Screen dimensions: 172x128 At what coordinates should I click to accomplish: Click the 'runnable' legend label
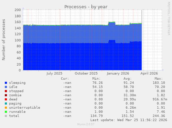[x=17, y=112]
